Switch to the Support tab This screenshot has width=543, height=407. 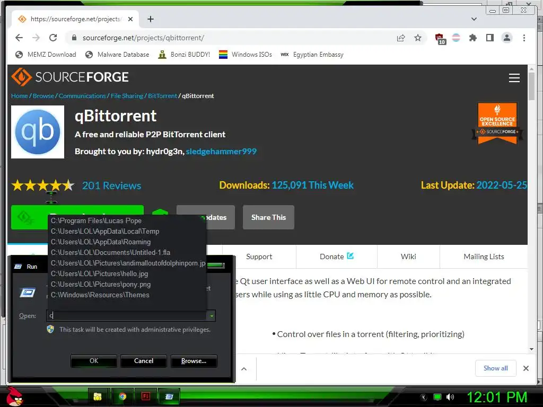click(x=259, y=256)
